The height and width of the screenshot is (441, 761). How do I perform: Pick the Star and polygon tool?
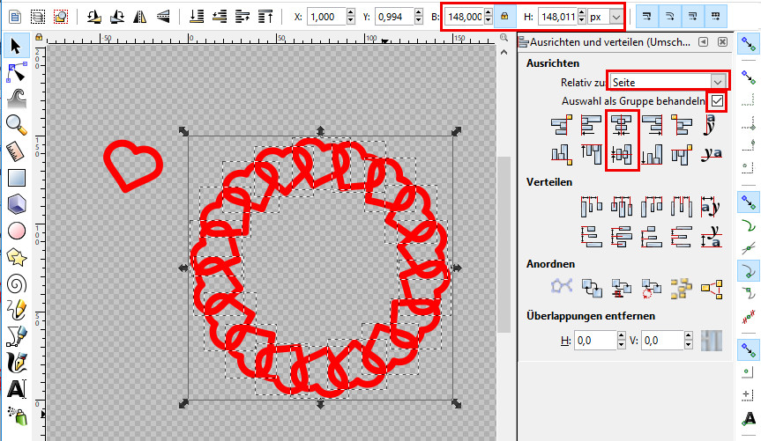[15, 257]
